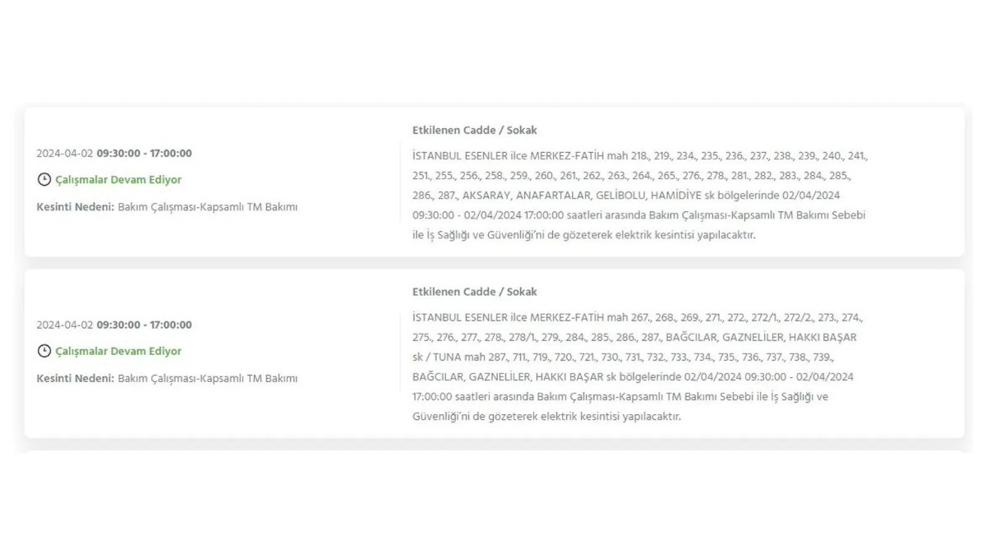Click the MERKEZ-FATİH mah 267 address paragraph

click(x=636, y=367)
